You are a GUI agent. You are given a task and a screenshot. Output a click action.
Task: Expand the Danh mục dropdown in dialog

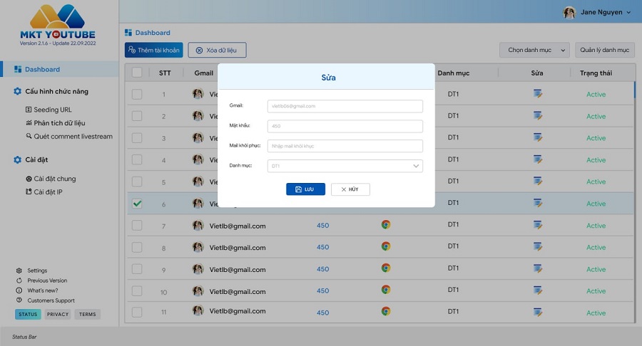click(416, 166)
